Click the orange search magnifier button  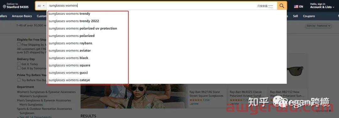point(282,6)
